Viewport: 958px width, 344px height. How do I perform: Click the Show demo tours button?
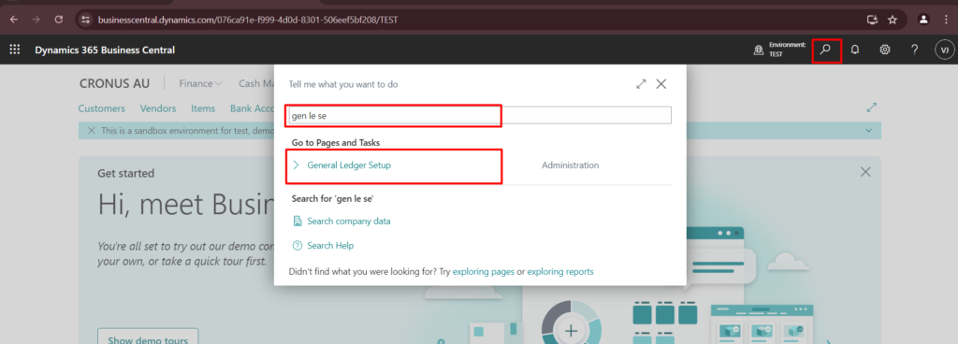coord(148,339)
